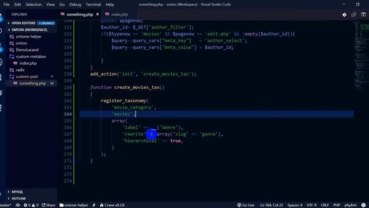
Task: Open the Debug menu
Action: 75,5
